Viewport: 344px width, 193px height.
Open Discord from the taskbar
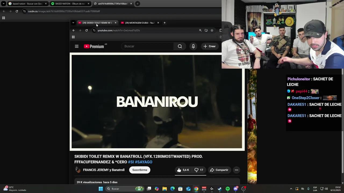236,189
